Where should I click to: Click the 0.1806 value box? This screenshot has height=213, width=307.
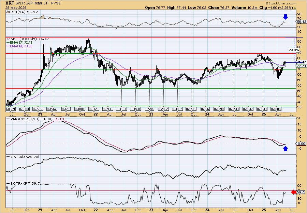(276, 109)
